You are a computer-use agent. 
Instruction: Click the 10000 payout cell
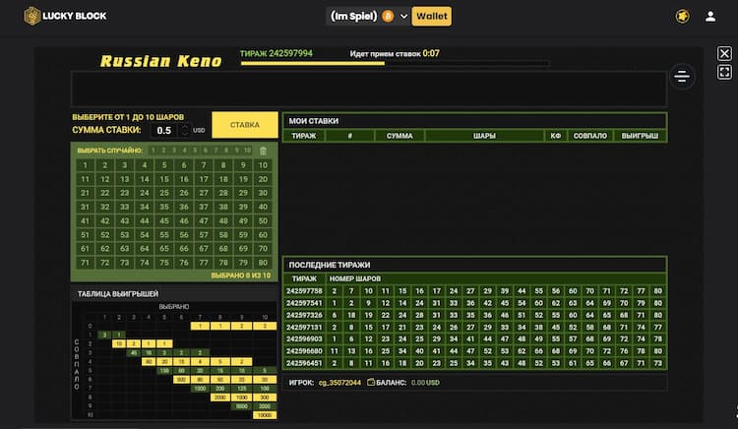(265, 415)
